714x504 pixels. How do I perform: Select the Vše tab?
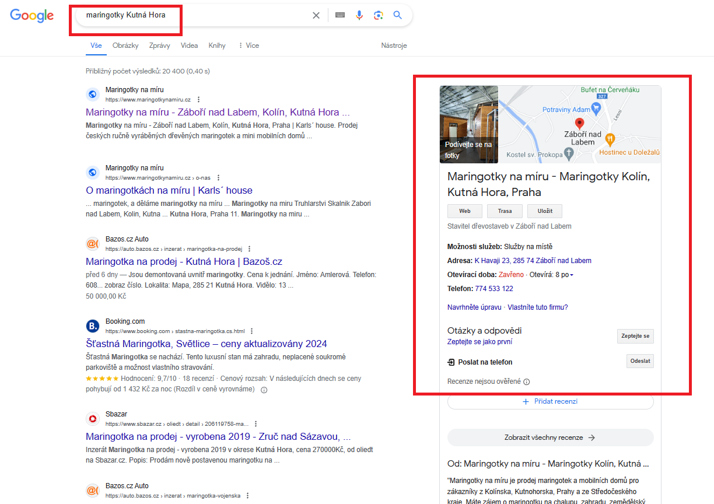pyautogui.click(x=96, y=45)
